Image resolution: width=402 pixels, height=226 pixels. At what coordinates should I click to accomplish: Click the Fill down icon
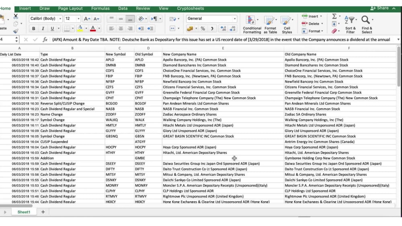[334, 24]
